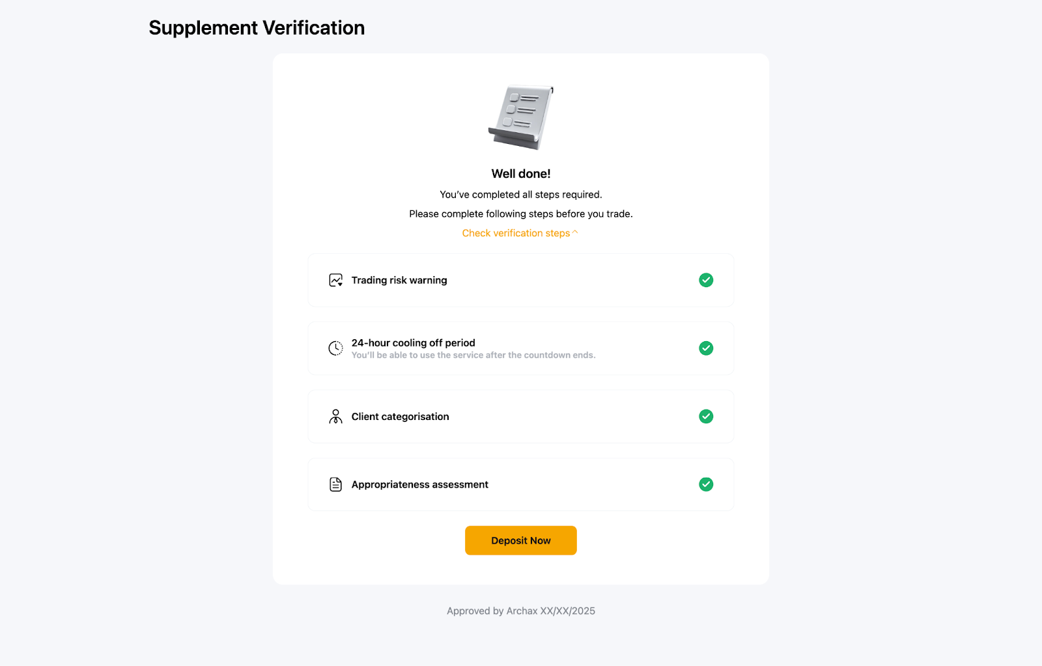
Task: Click the cooling off period clock icon
Action: click(x=335, y=348)
